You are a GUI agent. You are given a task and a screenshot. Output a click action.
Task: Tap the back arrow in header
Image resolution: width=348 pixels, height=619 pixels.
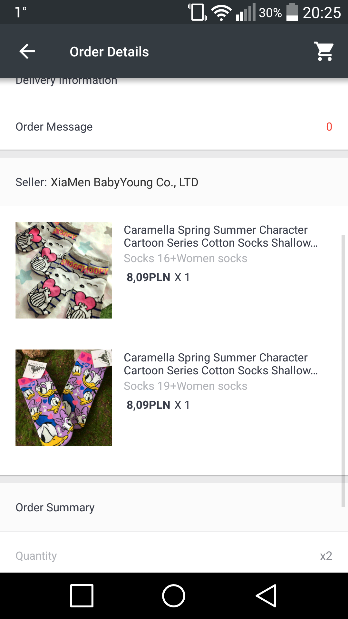27,52
